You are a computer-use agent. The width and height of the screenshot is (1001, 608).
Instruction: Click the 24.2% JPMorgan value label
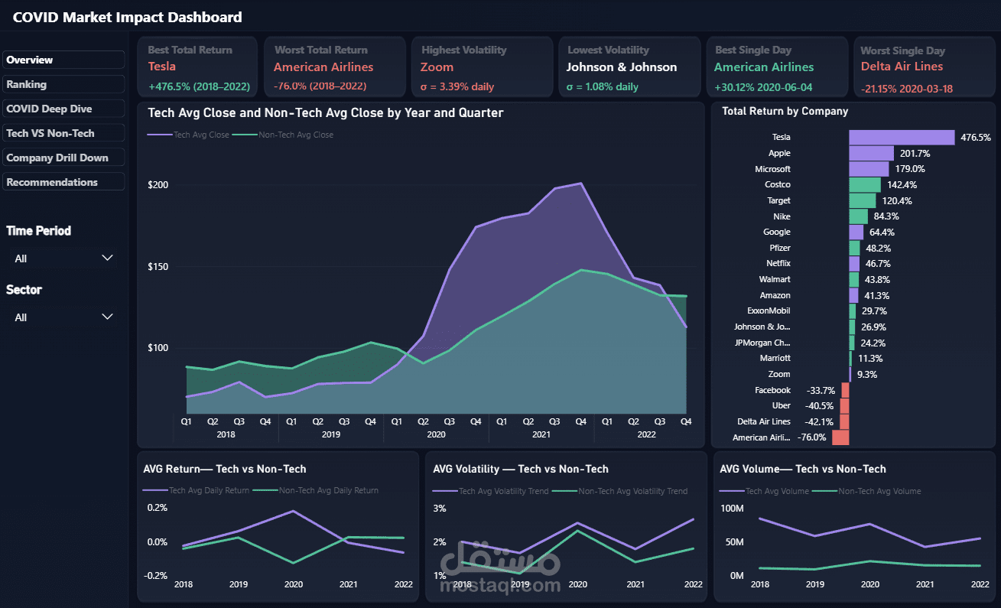tap(873, 343)
